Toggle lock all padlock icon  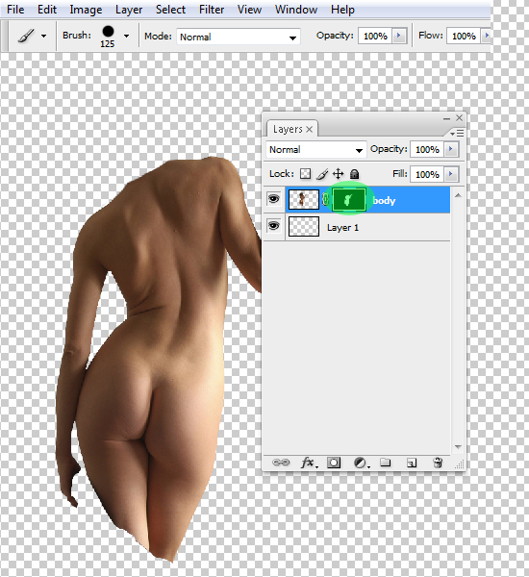tap(354, 174)
